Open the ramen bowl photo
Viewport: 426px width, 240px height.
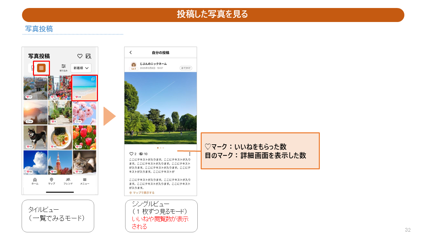click(x=60, y=137)
